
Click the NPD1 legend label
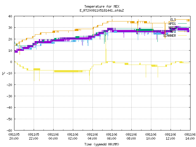click(172, 24)
